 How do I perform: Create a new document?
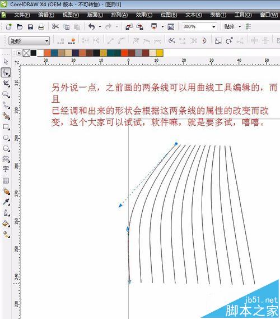click(x=9, y=26)
